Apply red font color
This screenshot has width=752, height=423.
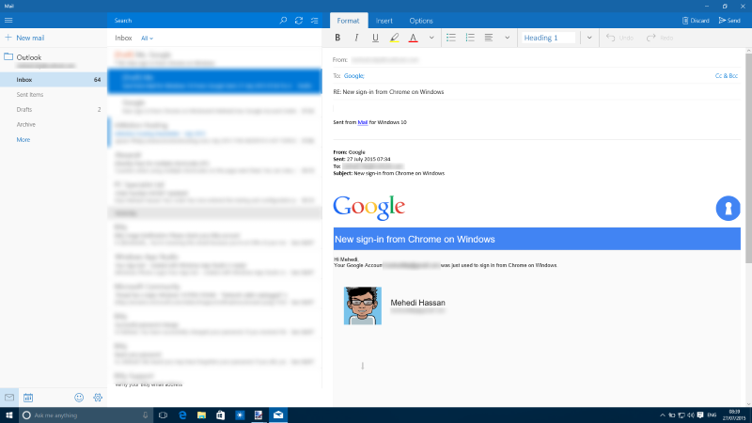(413, 38)
